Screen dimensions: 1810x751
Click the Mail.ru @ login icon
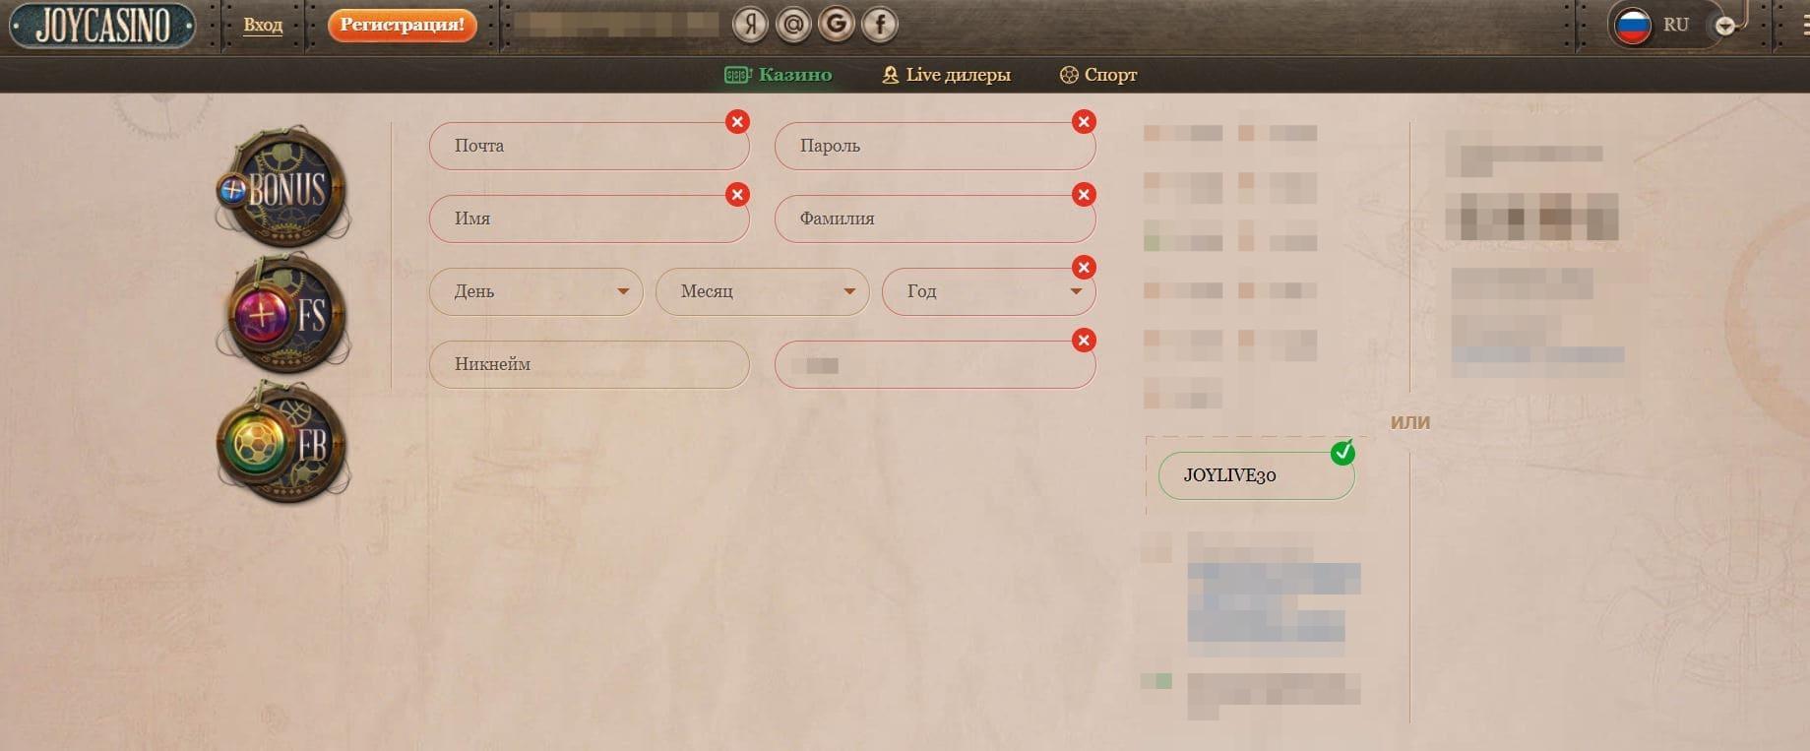793,25
